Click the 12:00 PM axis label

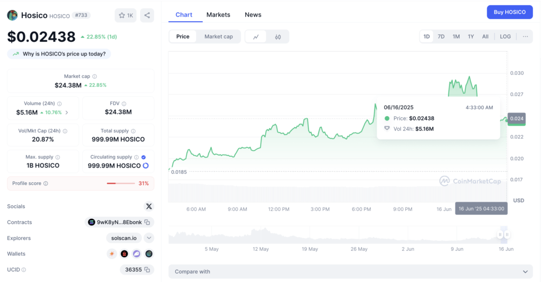279,209
